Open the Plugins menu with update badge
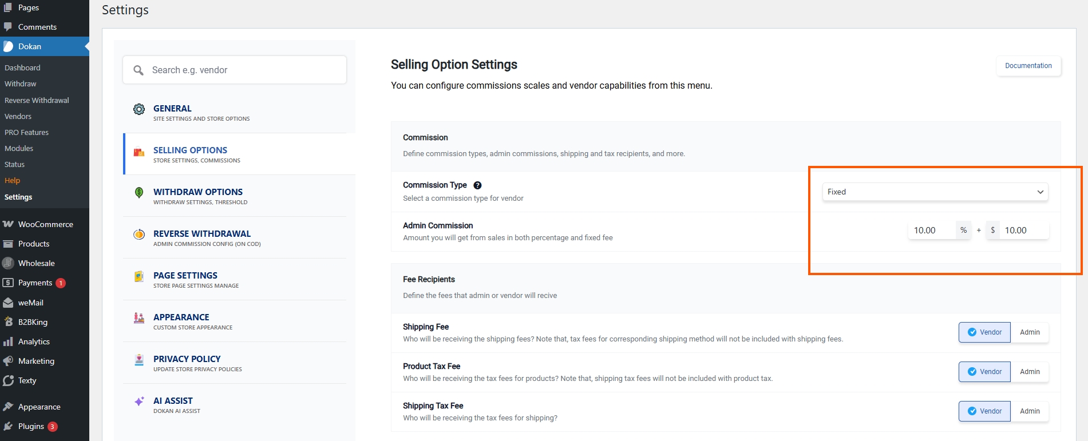 coord(31,426)
